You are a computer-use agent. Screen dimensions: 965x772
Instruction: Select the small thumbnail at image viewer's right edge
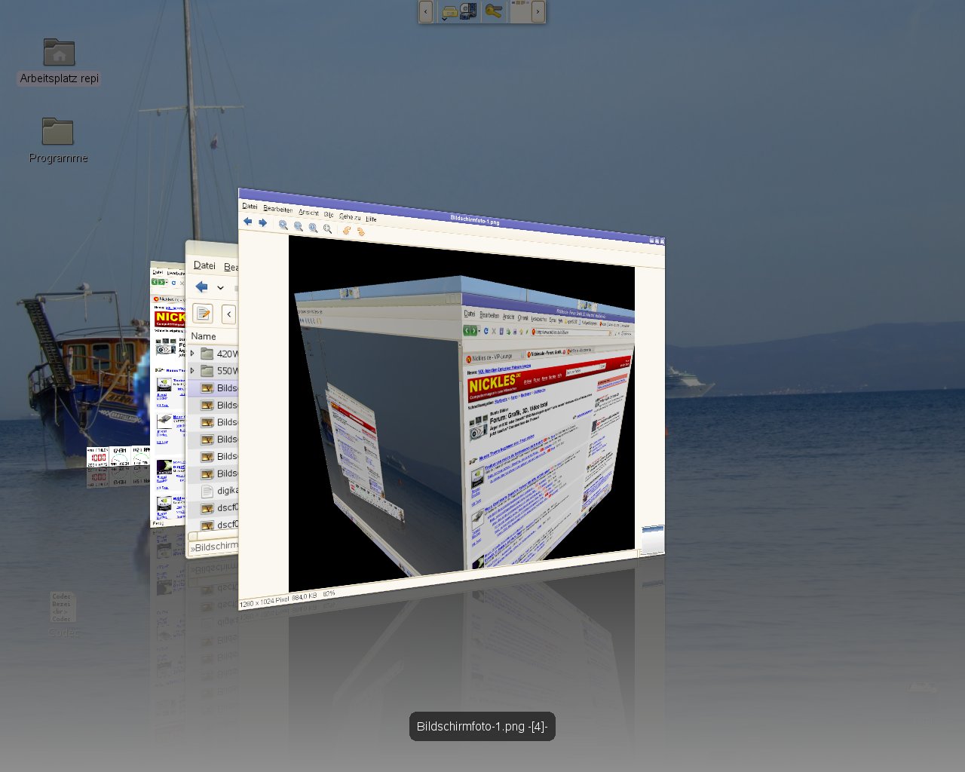(x=653, y=540)
